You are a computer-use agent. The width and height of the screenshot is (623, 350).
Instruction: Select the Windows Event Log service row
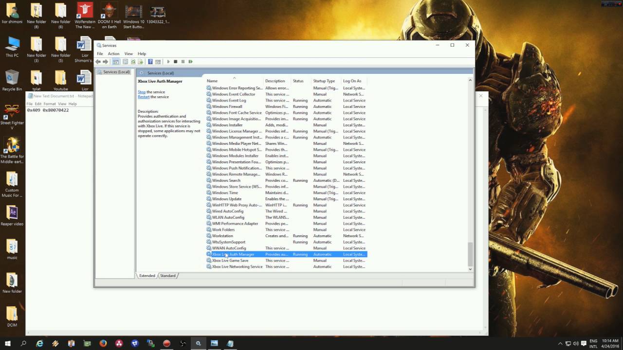[x=286, y=100]
